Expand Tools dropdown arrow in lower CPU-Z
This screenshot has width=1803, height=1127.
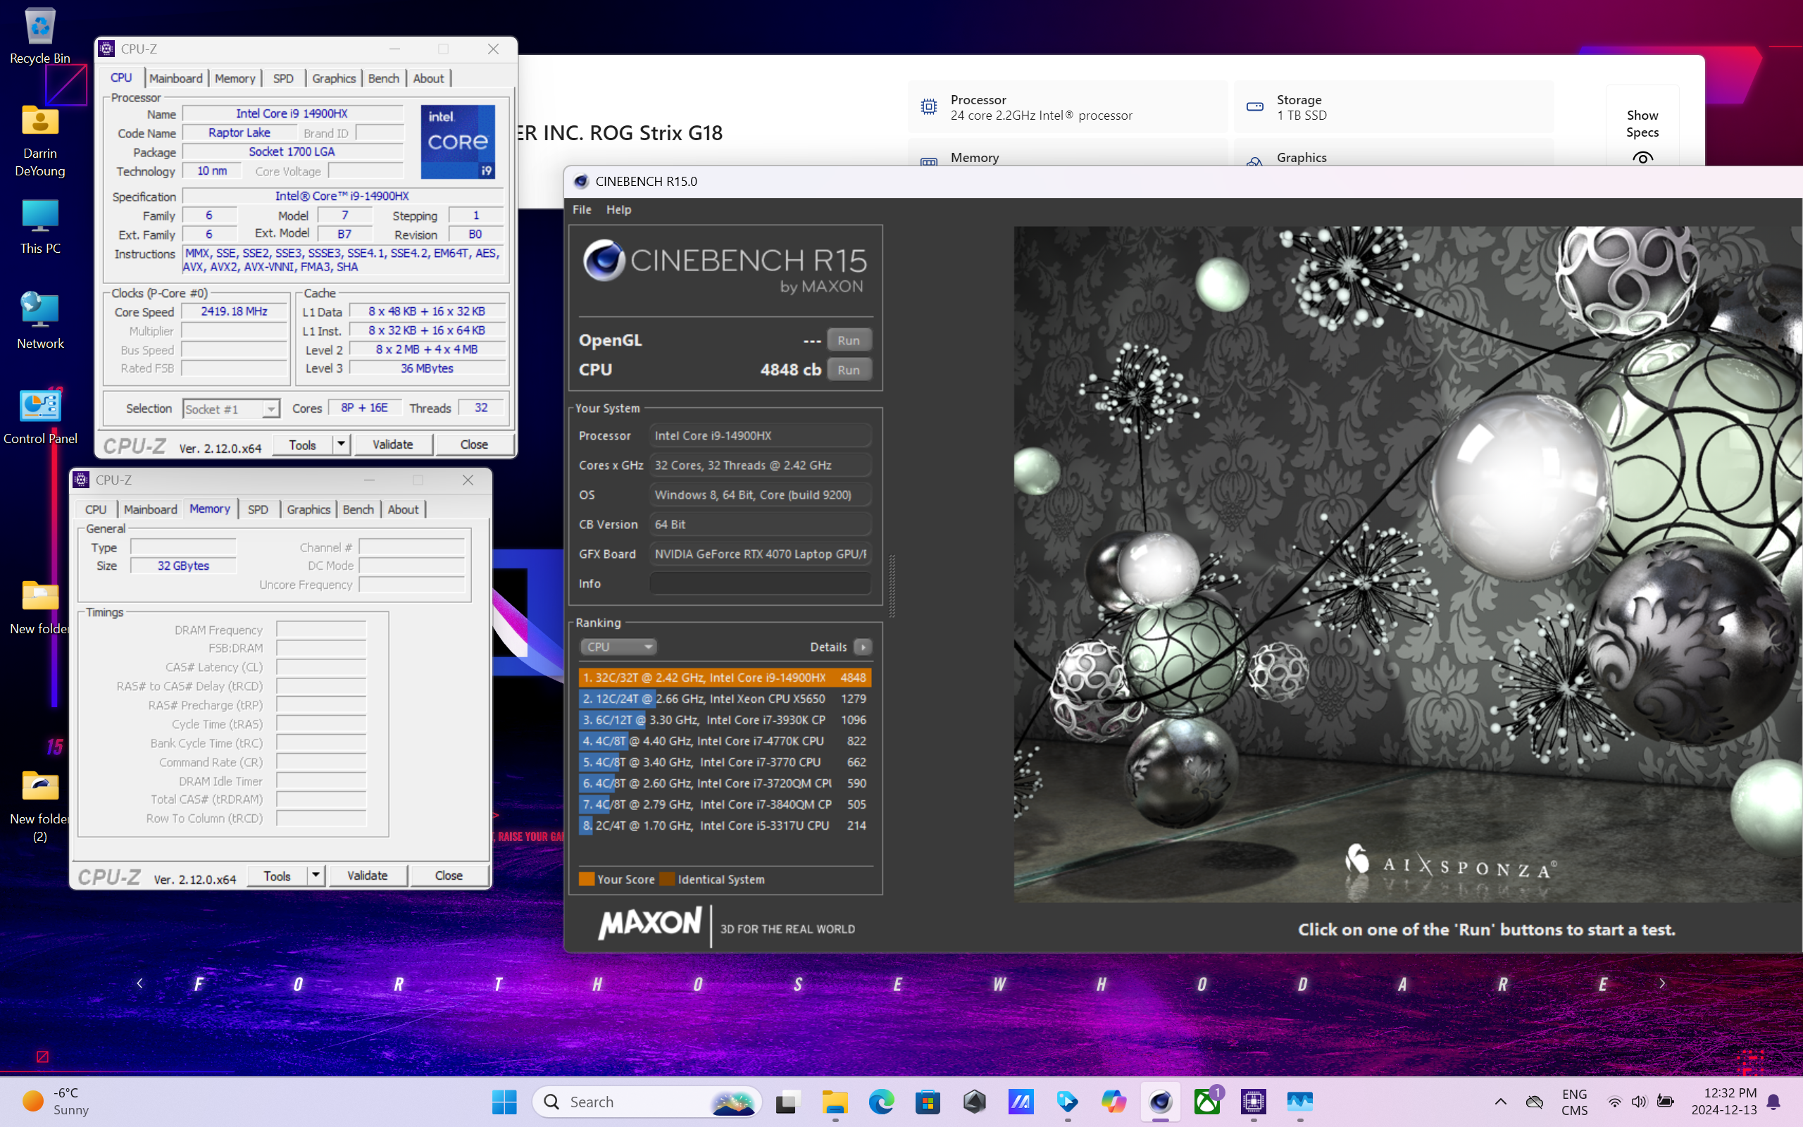click(x=316, y=875)
